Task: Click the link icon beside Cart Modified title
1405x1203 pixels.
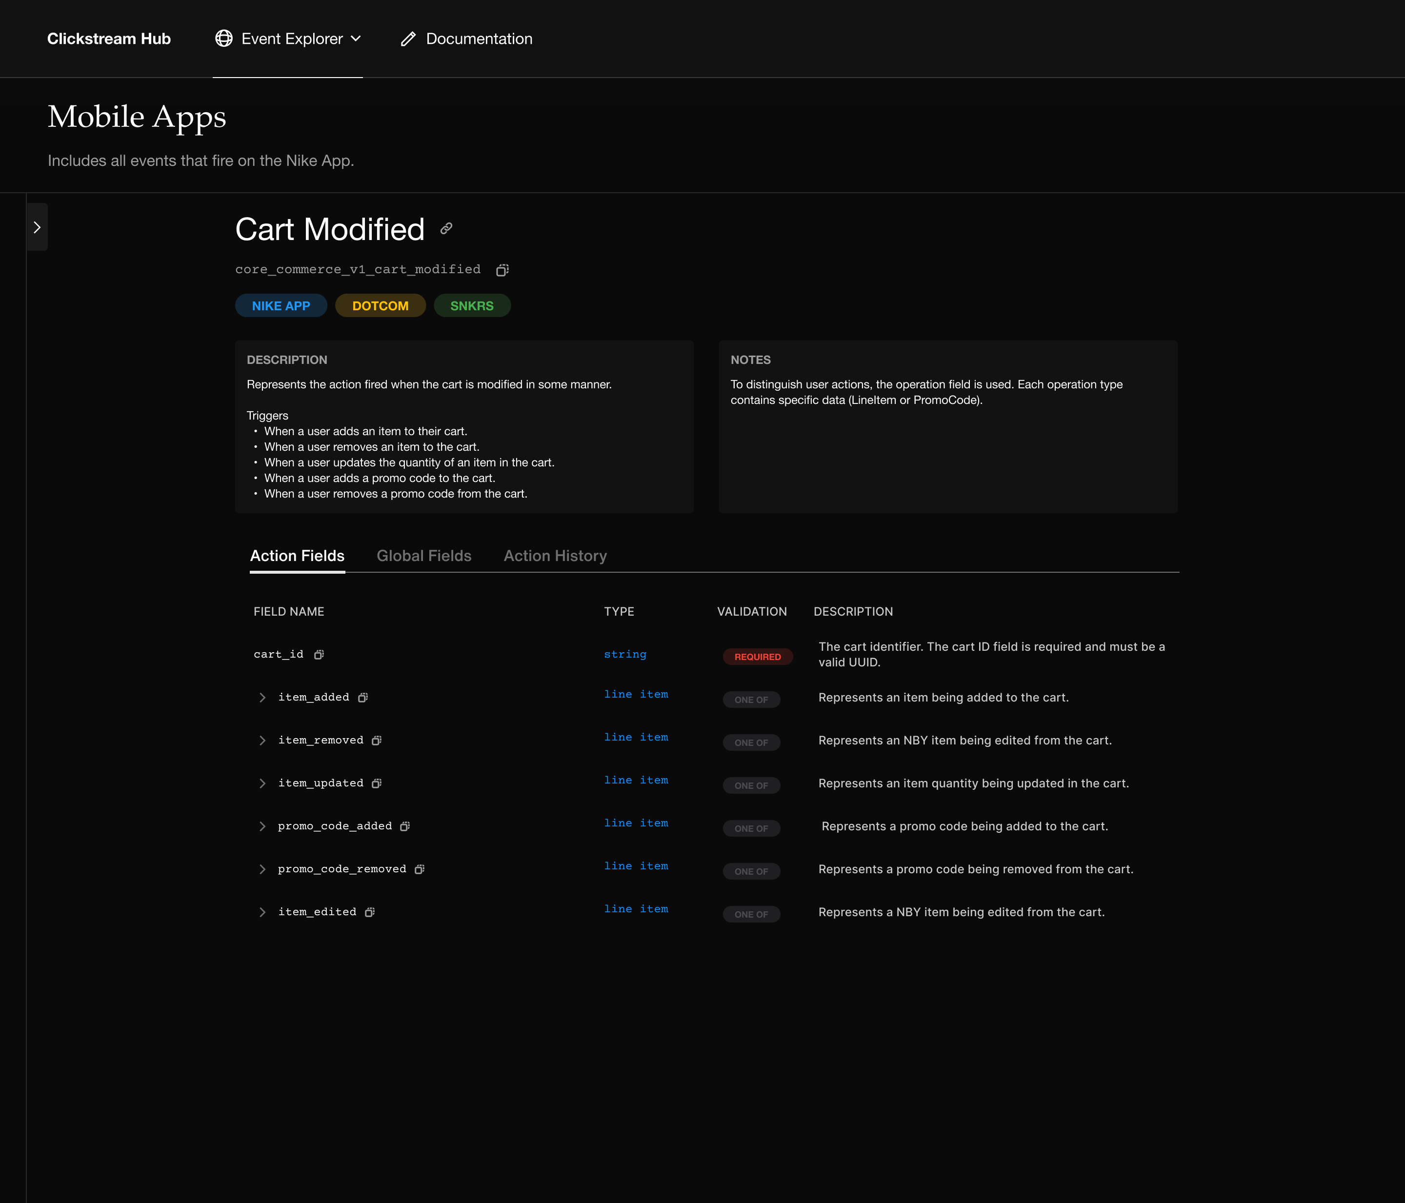Action: tap(445, 228)
